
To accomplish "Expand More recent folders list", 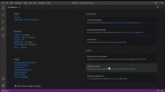I will (16, 47).
